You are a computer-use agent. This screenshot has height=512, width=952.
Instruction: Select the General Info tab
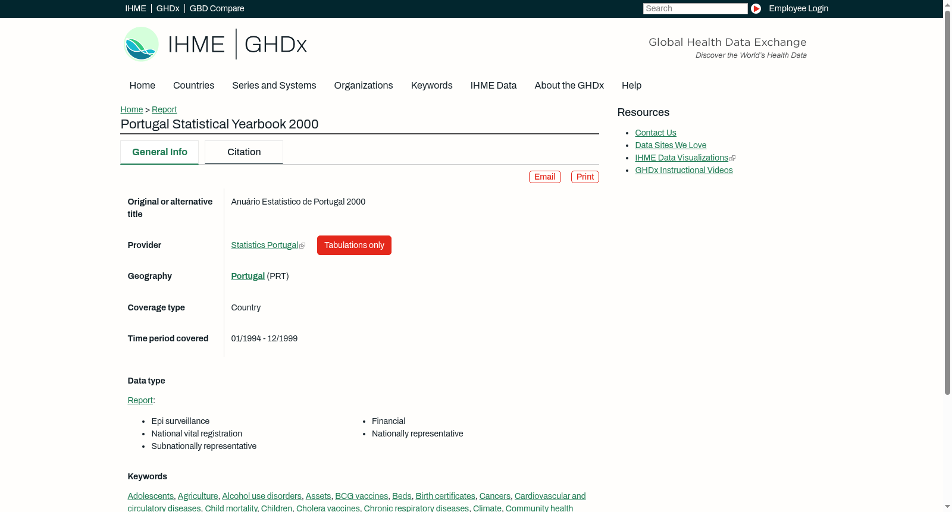click(159, 152)
